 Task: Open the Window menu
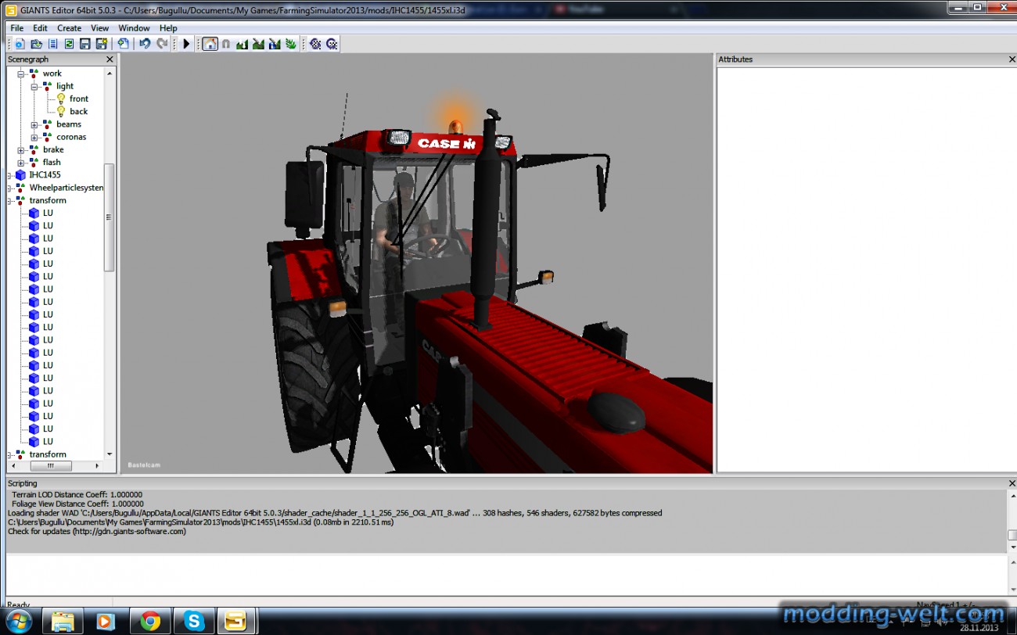pos(134,28)
